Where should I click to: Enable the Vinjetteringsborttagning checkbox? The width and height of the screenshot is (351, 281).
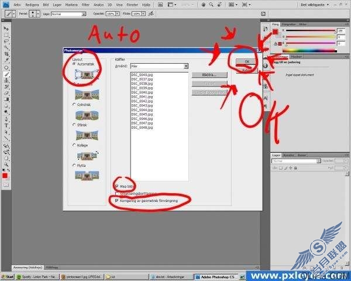pos(116,194)
